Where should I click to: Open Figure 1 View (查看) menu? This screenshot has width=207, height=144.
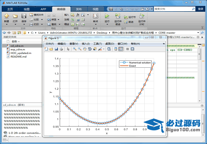pos(74,44)
